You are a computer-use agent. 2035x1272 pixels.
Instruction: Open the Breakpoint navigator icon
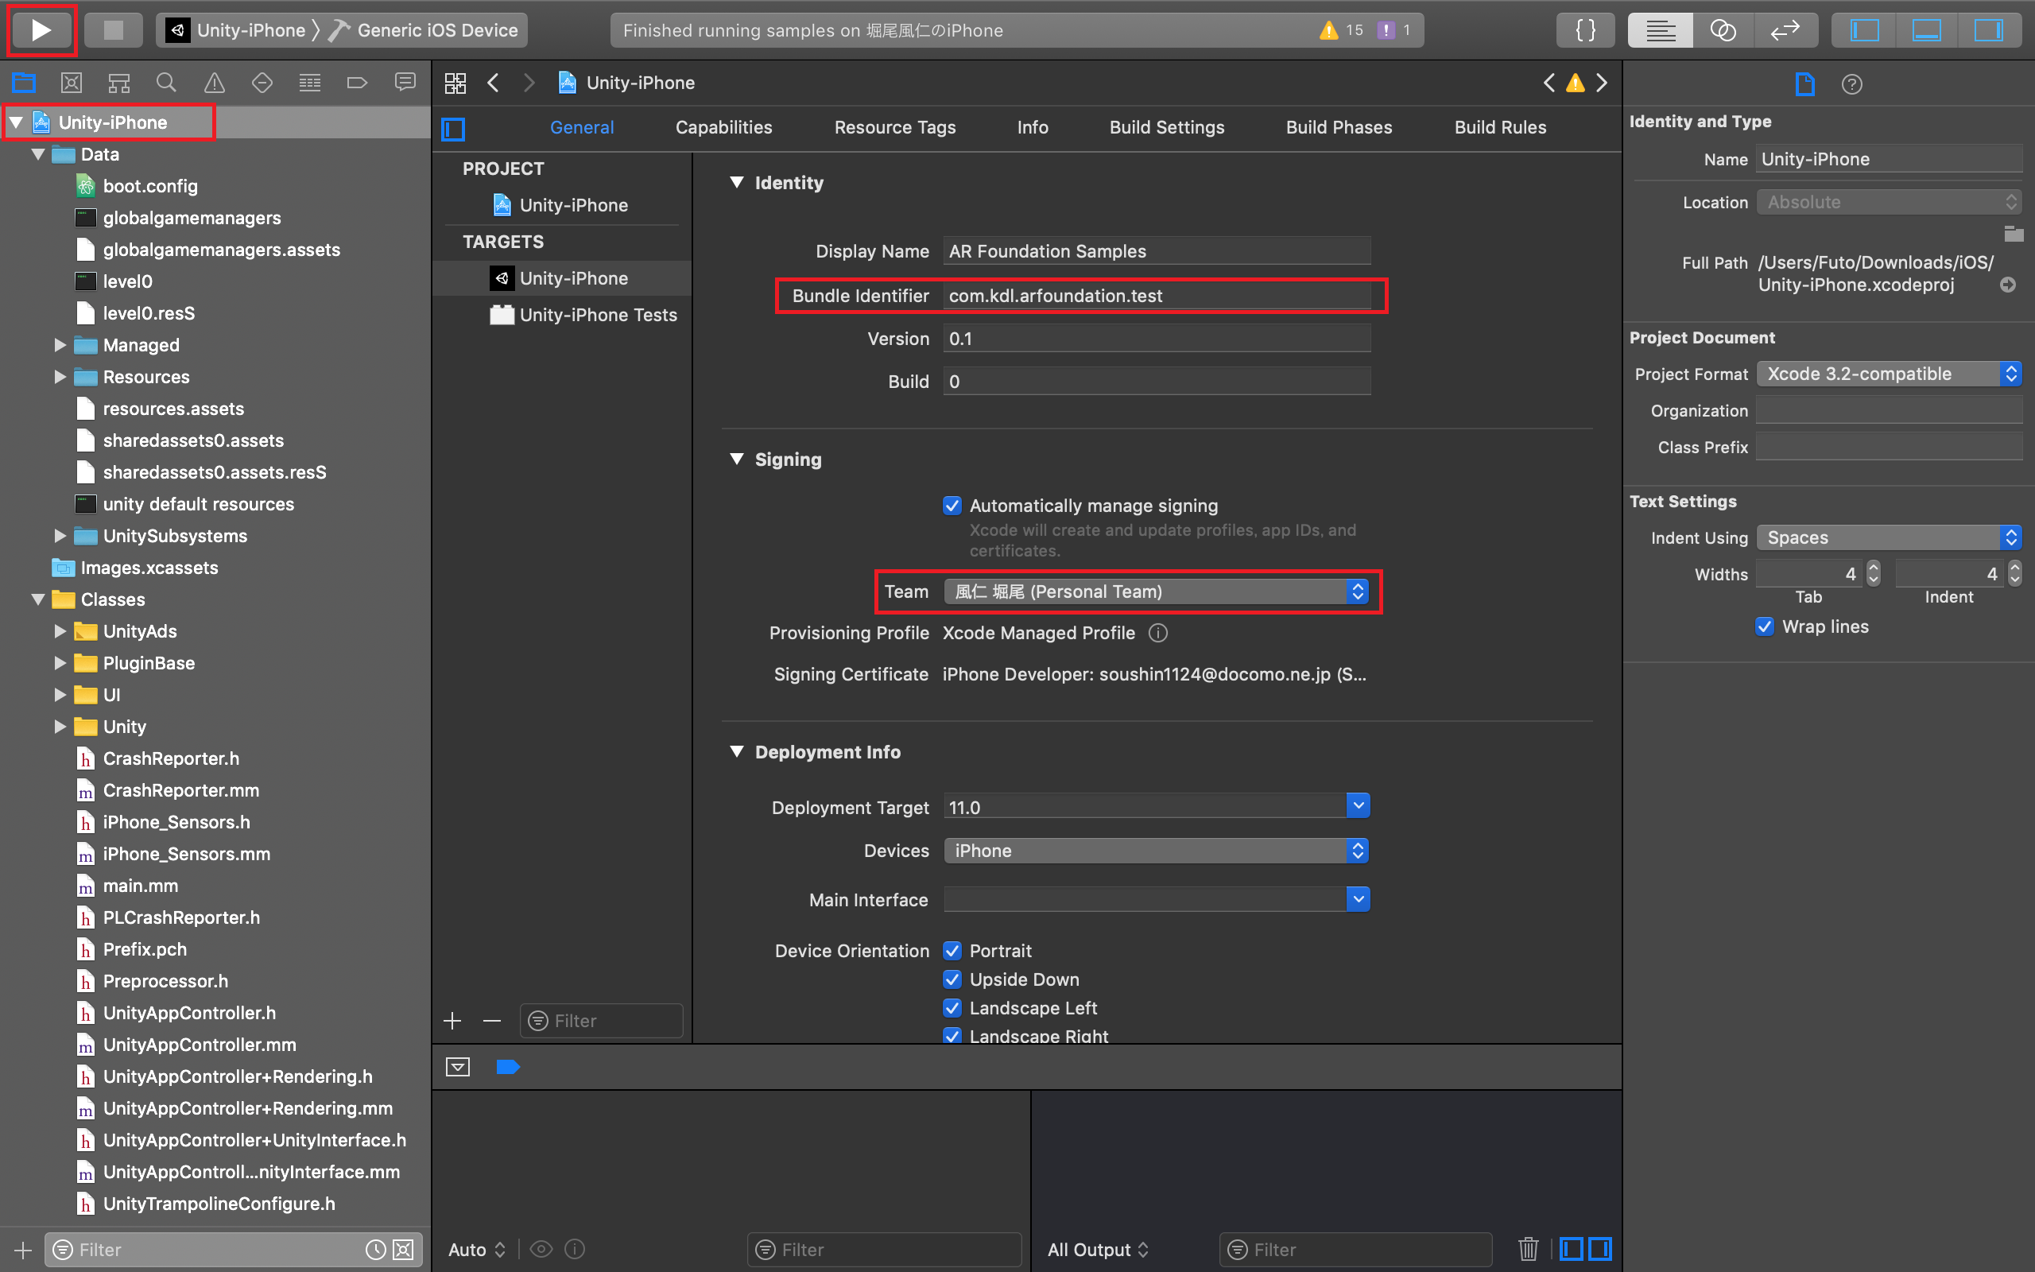[358, 83]
